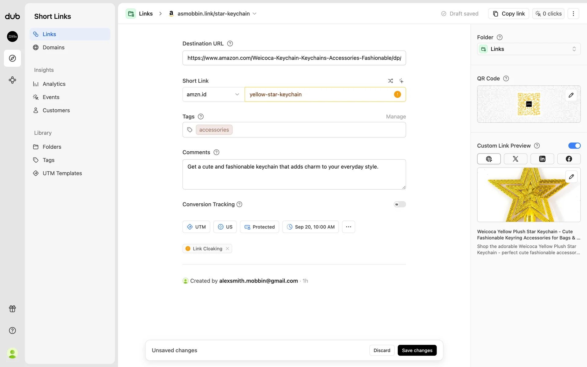
Task: Edit the QR code with pencil icon
Action: pyautogui.click(x=571, y=95)
